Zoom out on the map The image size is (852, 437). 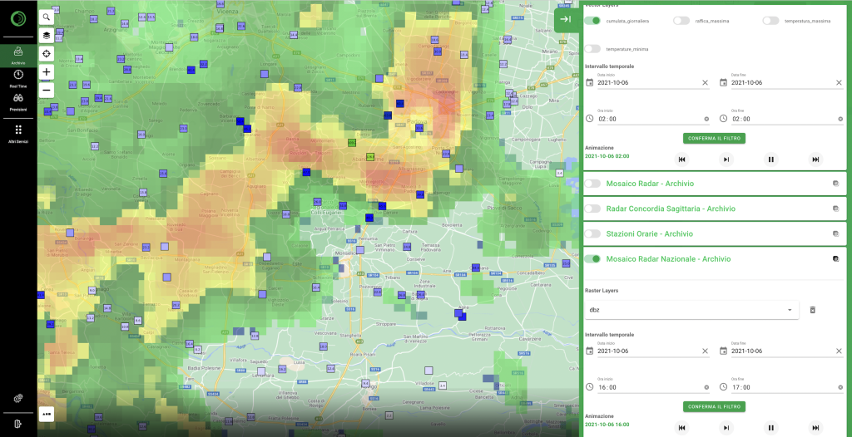click(47, 90)
